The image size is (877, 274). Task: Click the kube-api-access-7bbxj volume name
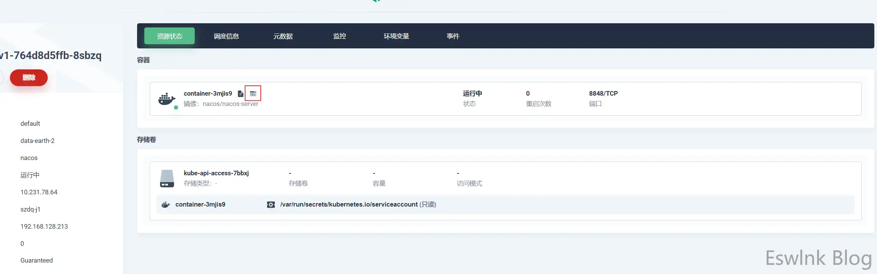[216, 173]
